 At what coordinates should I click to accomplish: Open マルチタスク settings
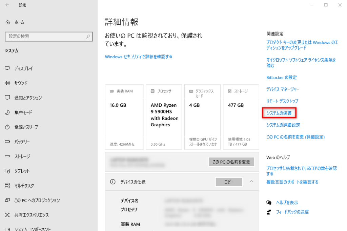[7, 186]
